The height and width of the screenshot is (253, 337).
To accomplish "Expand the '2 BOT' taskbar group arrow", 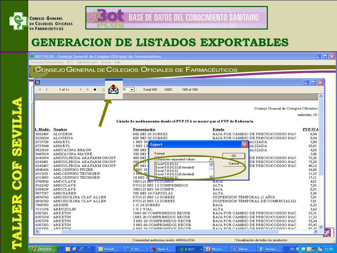I will 201,249.
